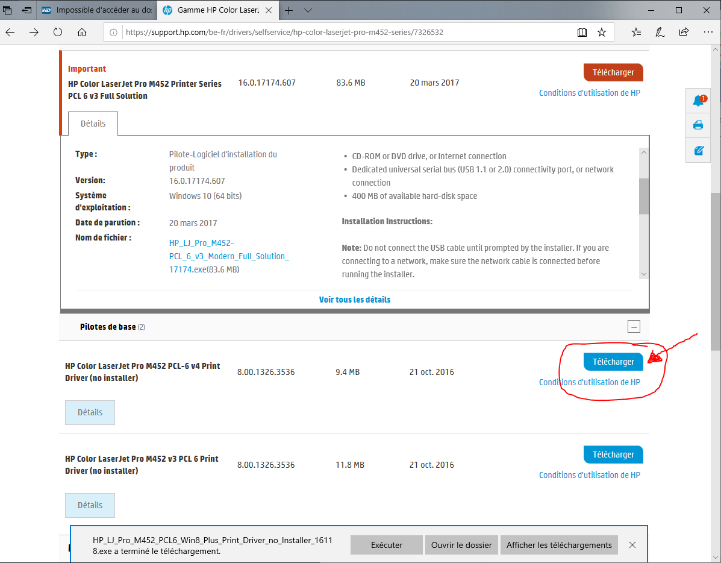Collapse the Pilotes de base section
Image resolution: width=721 pixels, height=563 pixels.
(x=634, y=327)
